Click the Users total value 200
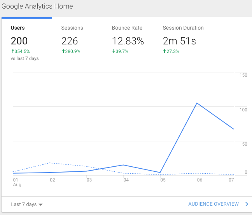Screen dimensions: 252x215 (x=19, y=41)
